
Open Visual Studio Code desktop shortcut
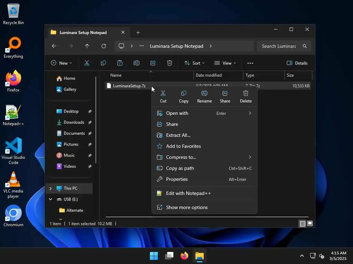pos(13,151)
